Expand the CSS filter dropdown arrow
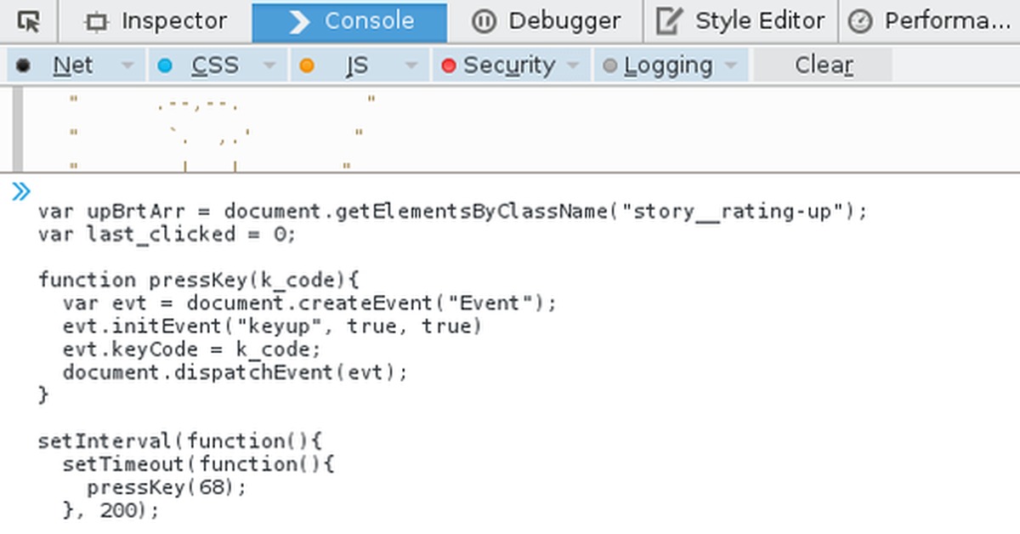The width and height of the screenshot is (1020, 534). (x=269, y=65)
